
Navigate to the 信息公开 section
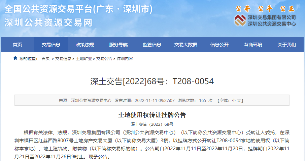[219, 45]
